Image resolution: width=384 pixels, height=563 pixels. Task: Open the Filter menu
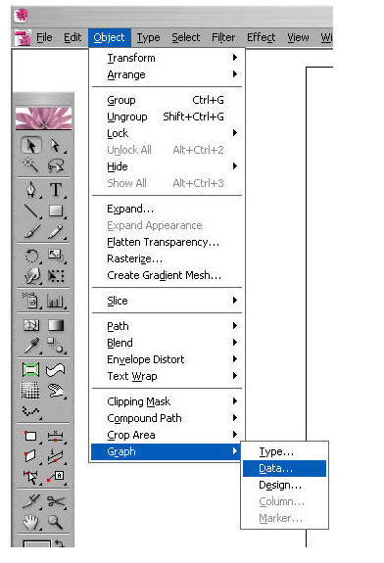pos(223,37)
